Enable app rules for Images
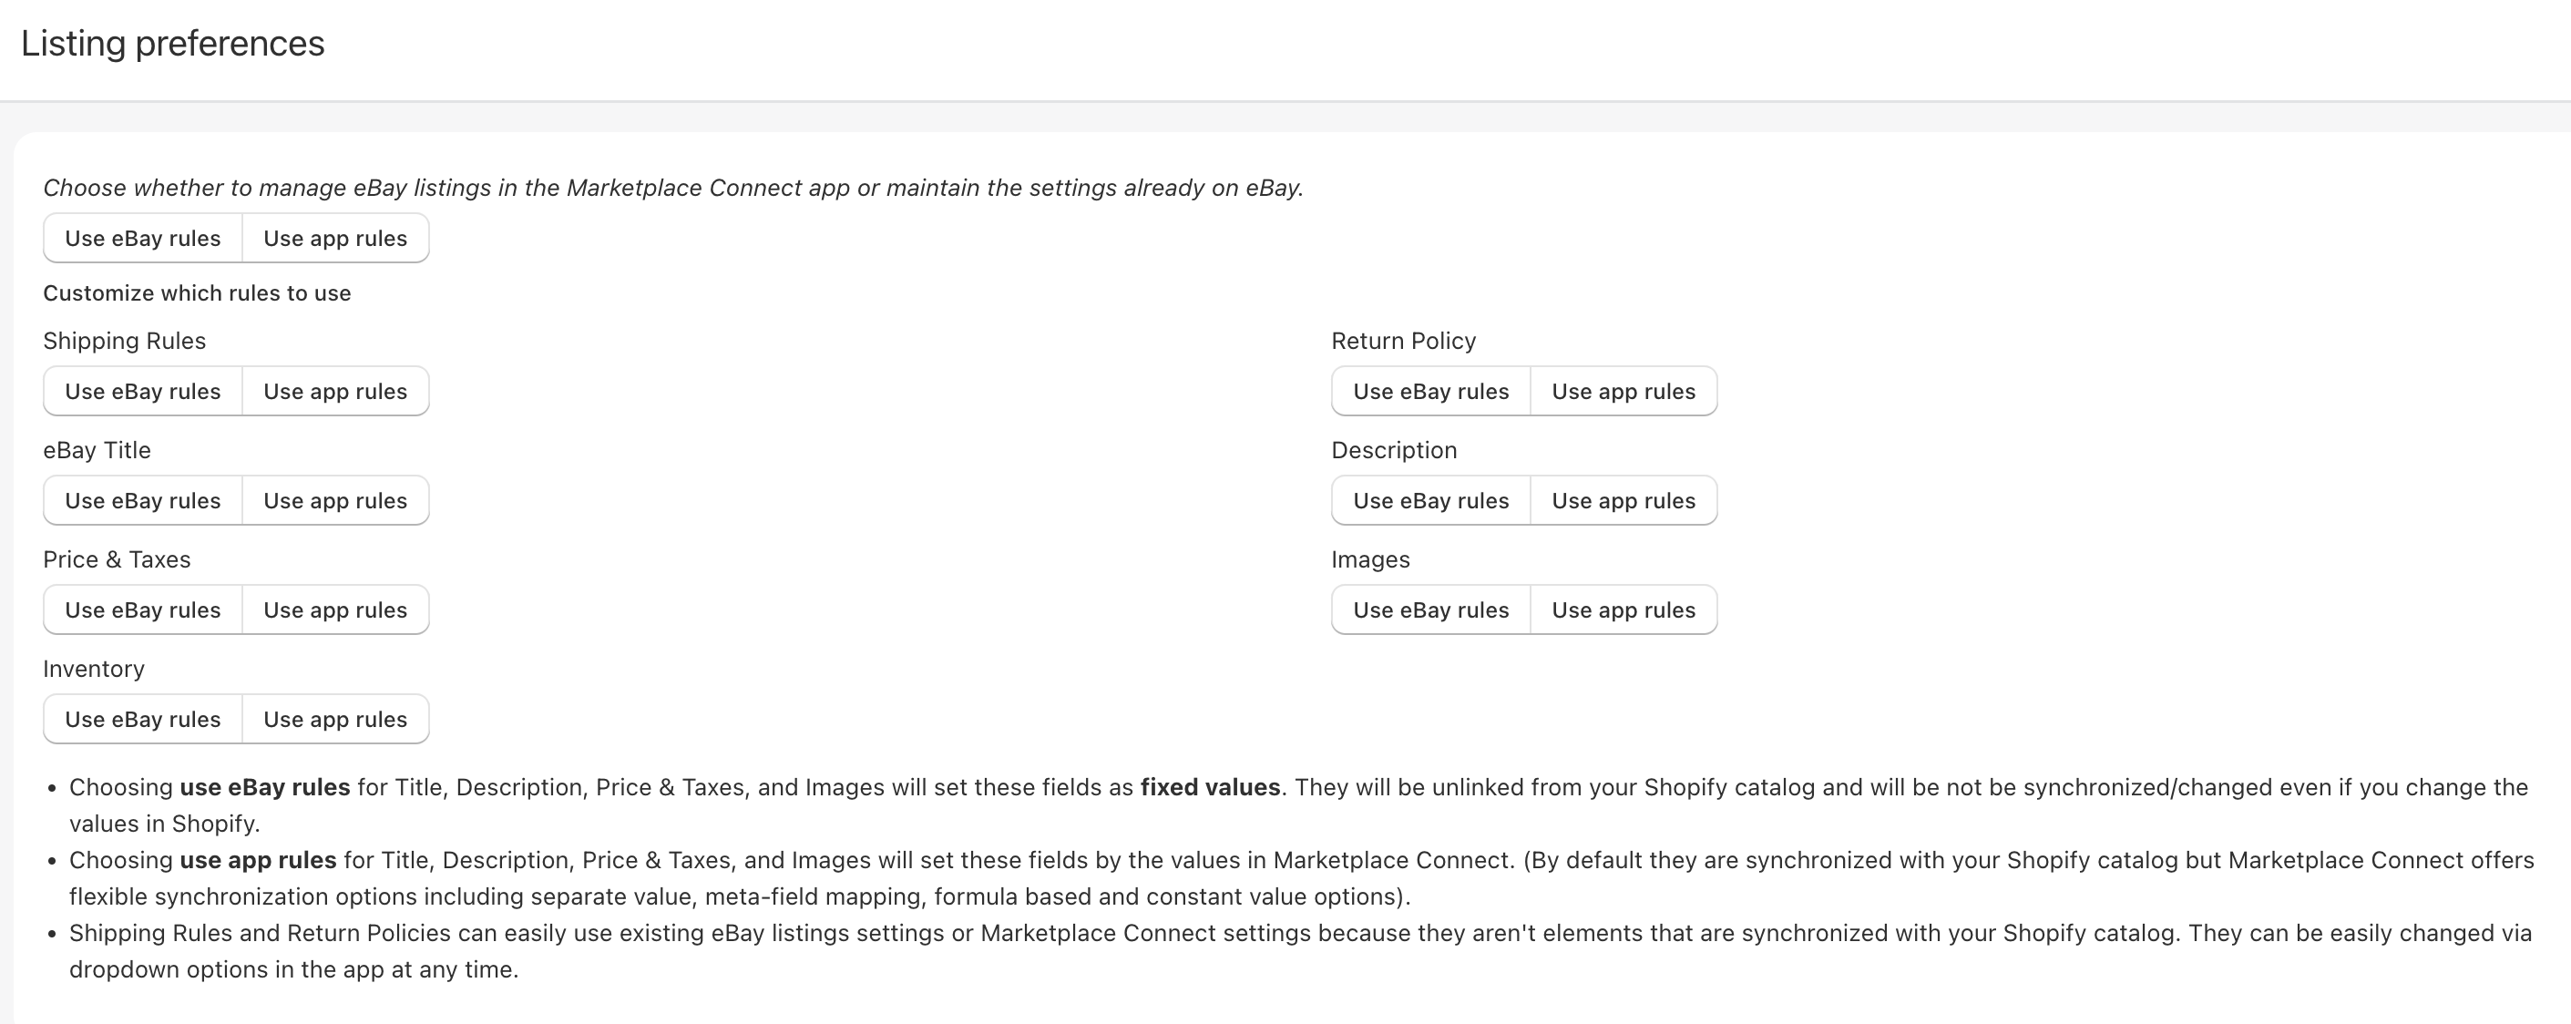 (x=1623, y=609)
